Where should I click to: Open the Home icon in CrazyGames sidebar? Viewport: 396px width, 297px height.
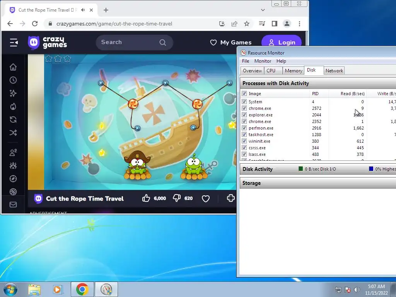(13, 67)
